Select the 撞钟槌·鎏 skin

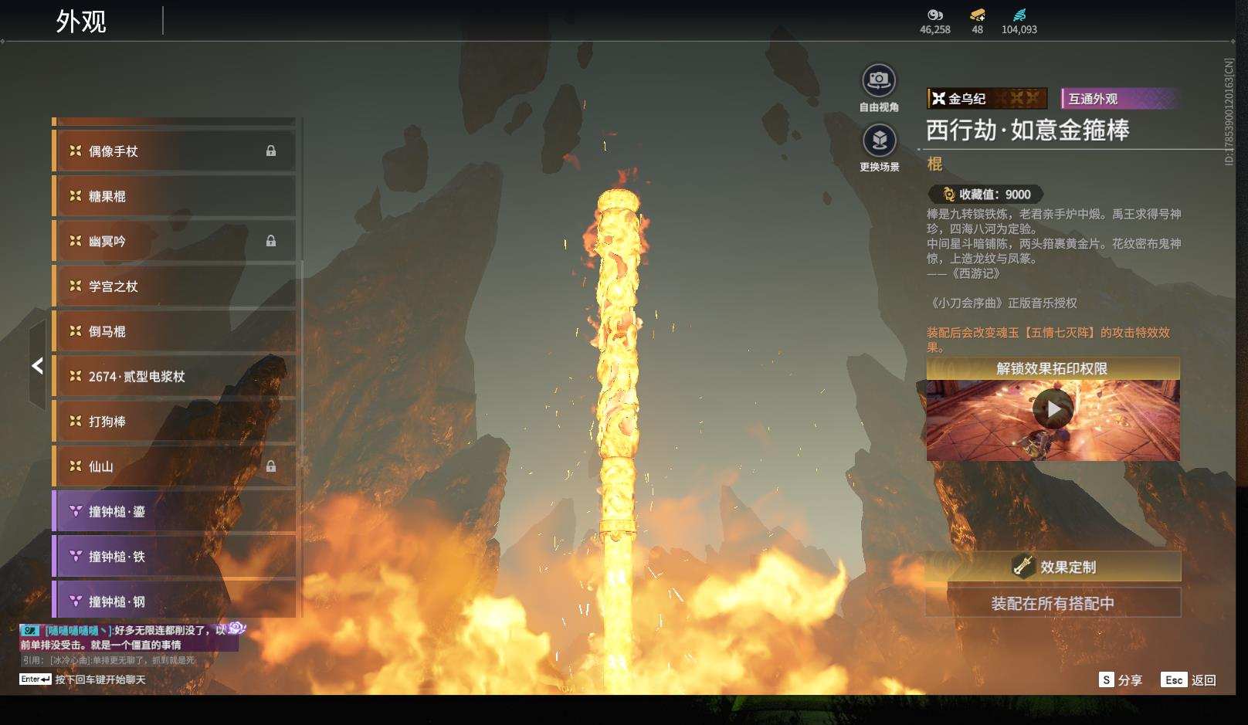174,511
